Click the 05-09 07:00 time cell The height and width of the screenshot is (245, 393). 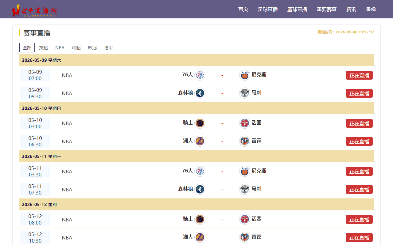35,75
